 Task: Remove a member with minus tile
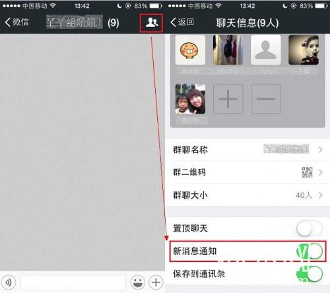[x=266, y=99]
